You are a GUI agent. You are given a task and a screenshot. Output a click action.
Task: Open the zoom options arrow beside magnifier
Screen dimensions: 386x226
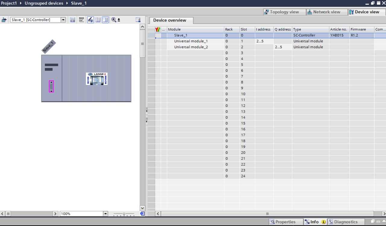click(x=119, y=20)
